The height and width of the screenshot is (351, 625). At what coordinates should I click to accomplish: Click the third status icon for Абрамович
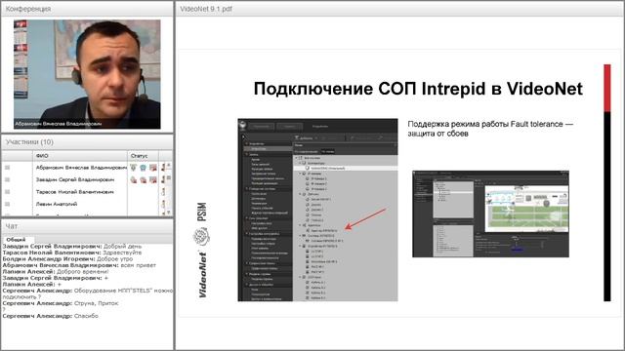click(x=153, y=168)
